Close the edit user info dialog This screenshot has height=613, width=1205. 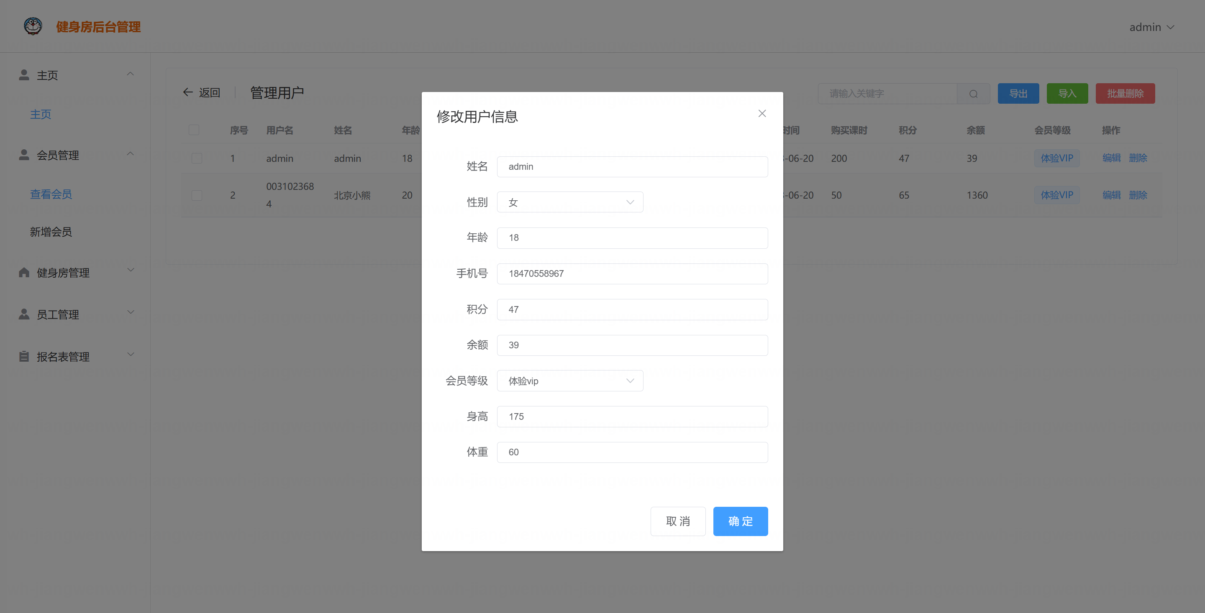pyautogui.click(x=761, y=114)
